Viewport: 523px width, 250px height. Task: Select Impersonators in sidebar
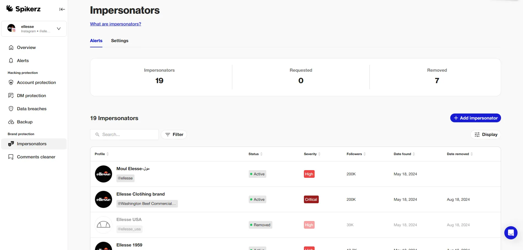[34, 144]
